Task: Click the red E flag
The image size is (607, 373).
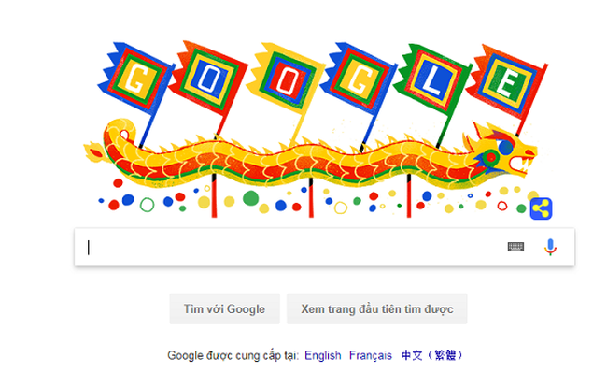Action: [x=506, y=81]
